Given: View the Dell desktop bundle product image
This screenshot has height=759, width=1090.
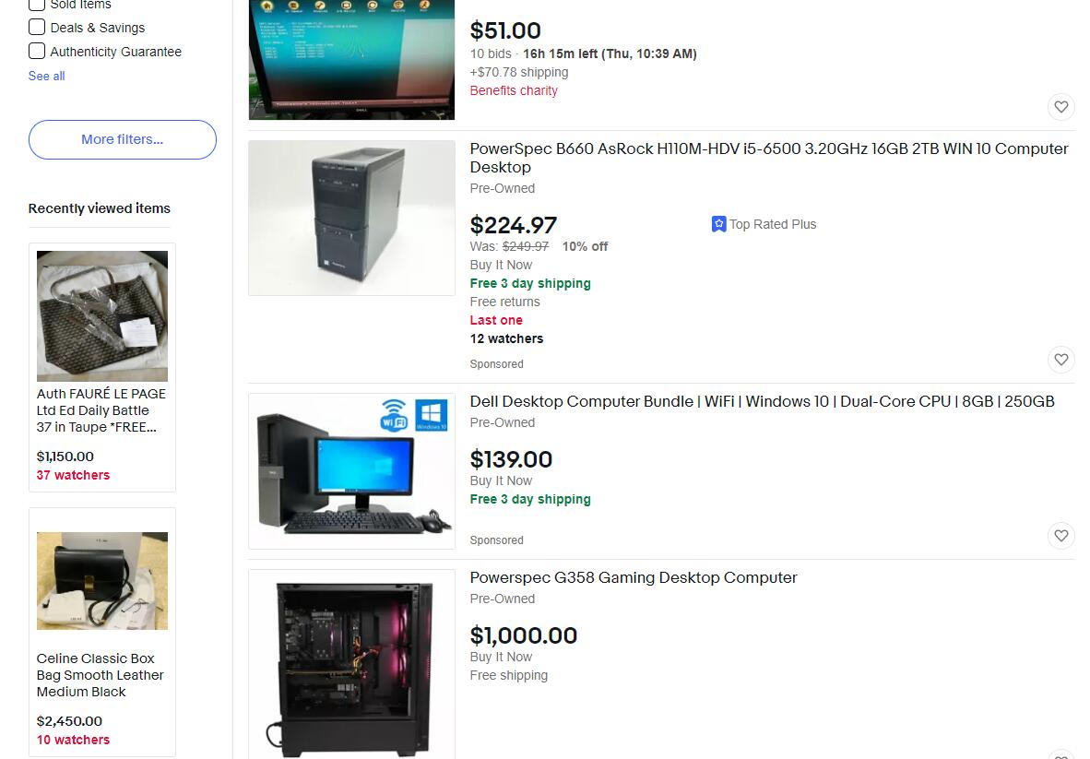Looking at the screenshot, I should (x=351, y=471).
